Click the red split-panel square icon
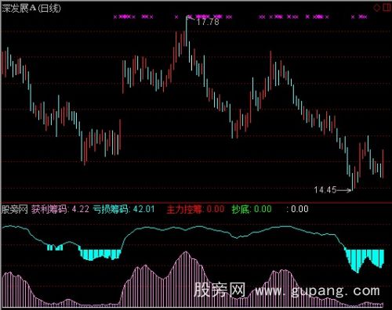The height and width of the screenshot is (310, 392). point(387,8)
